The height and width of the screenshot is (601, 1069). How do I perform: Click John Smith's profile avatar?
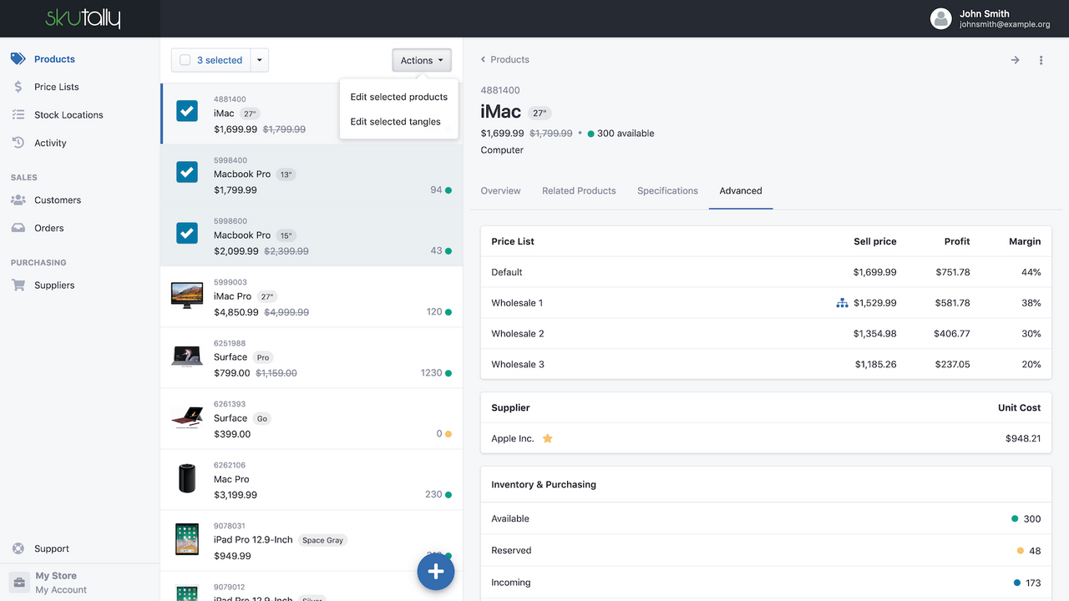pyautogui.click(x=940, y=18)
